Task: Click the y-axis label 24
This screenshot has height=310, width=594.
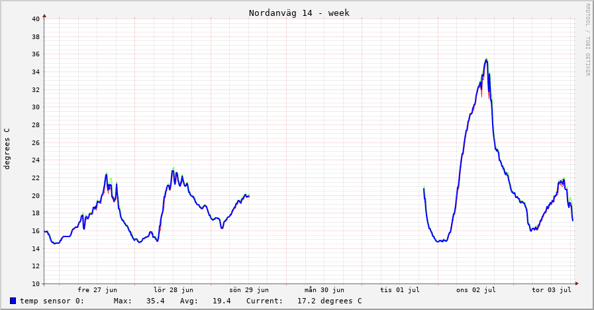Action: [x=36, y=160]
